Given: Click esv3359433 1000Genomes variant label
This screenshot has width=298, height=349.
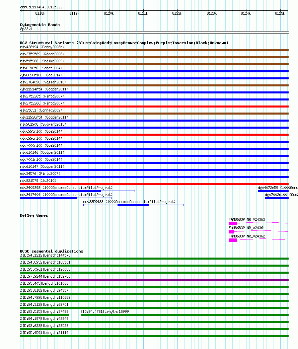Looking at the screenshot, I should point(129,202).
